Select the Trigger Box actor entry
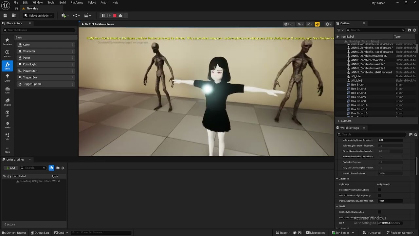Screen dimensions: 419x236 point(46,77)
